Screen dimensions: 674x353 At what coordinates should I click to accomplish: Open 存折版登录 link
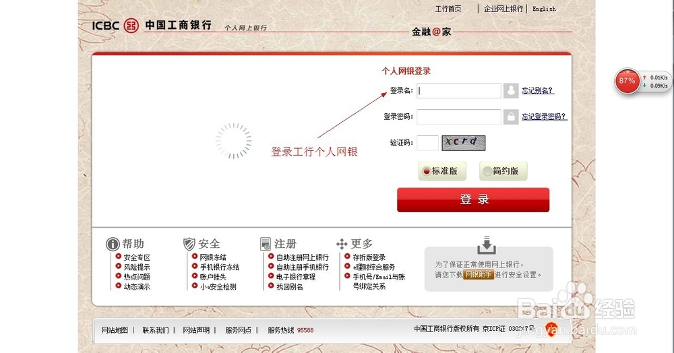(369, 257)
